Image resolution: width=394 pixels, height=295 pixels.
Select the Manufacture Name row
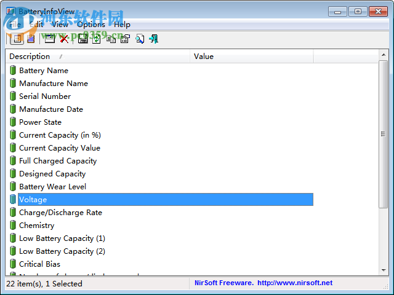click(x=161, y=84)
